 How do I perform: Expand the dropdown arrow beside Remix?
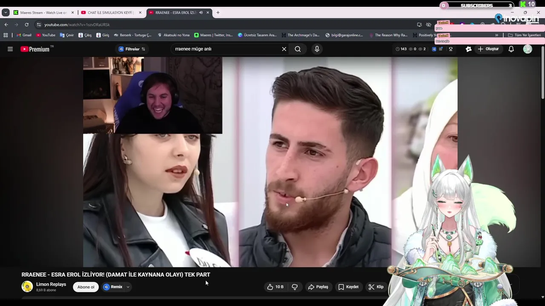pos(128,287)
